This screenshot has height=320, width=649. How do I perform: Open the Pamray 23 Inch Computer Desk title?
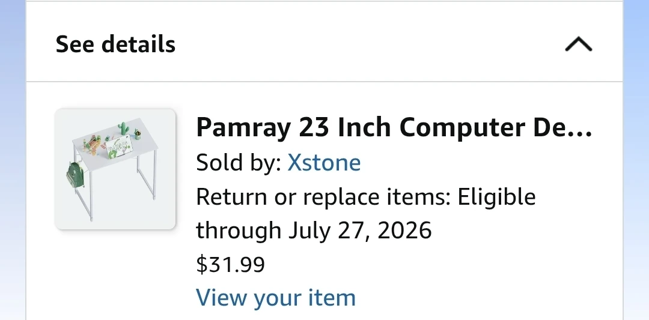[x=394, y=127]
